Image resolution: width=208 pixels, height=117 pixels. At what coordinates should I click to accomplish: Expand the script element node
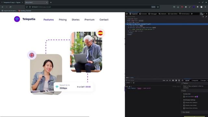(x=129, y=31)
